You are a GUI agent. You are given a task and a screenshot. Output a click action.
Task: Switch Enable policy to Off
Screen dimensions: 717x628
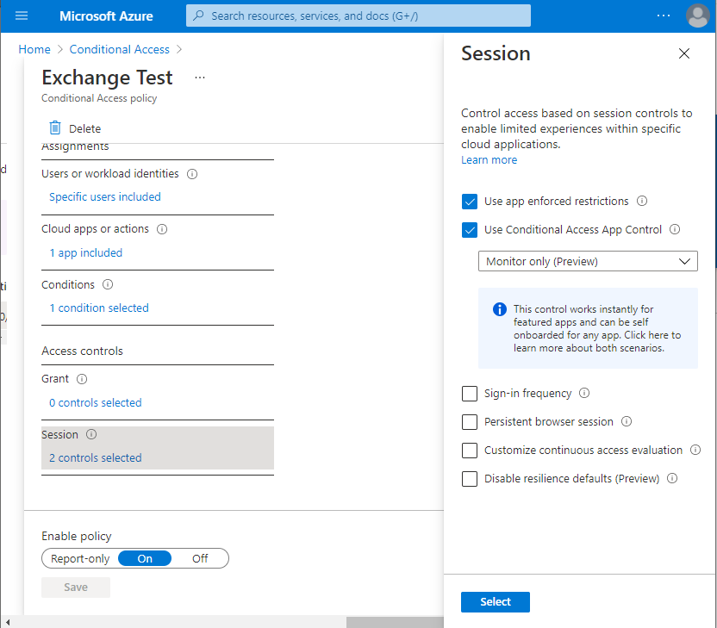[x=200, y=558]
